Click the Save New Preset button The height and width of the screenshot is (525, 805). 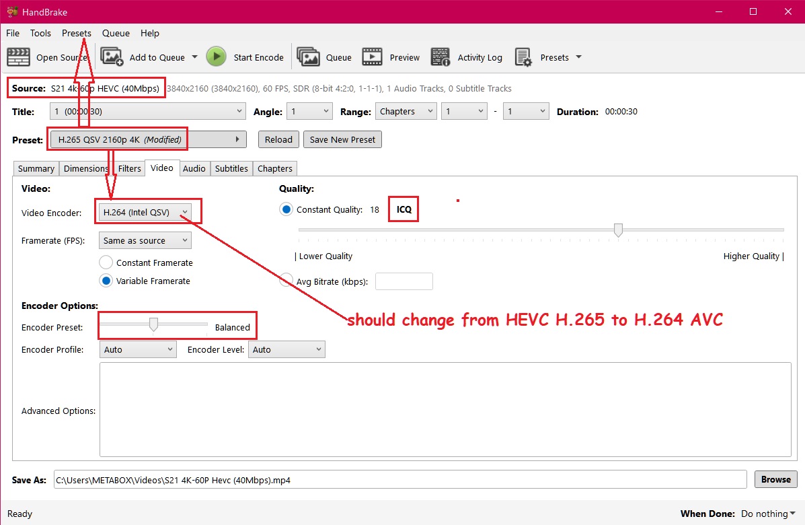342,140
